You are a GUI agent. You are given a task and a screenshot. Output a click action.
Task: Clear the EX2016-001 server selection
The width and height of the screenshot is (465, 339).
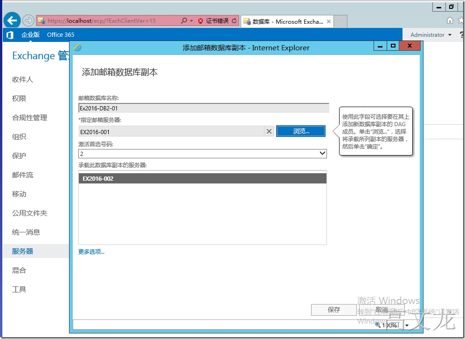(x=269, y=131)
